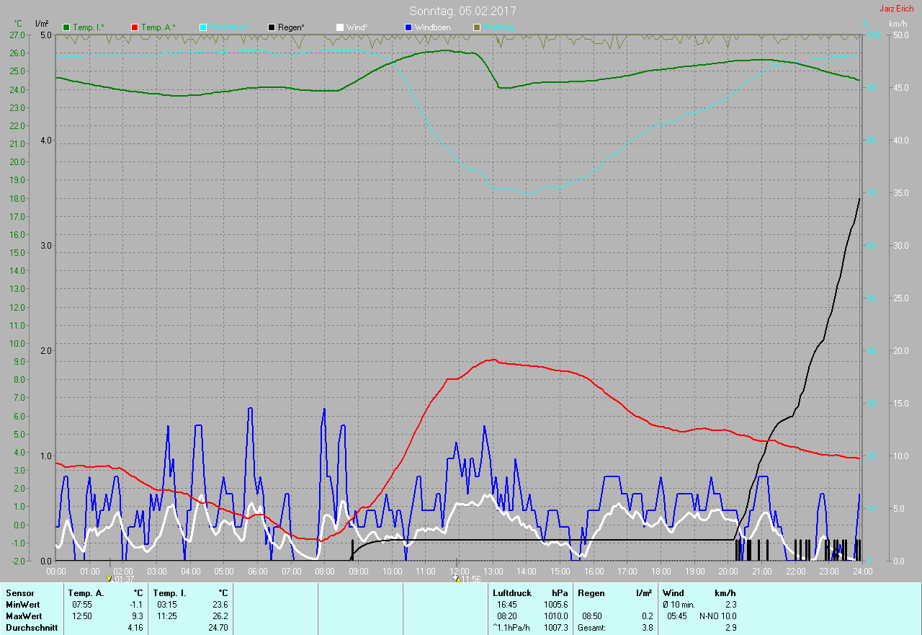Viewport: 922px width, 635px height.
Task: Click the olive legend swatch
Action: [x=476, y=27]
